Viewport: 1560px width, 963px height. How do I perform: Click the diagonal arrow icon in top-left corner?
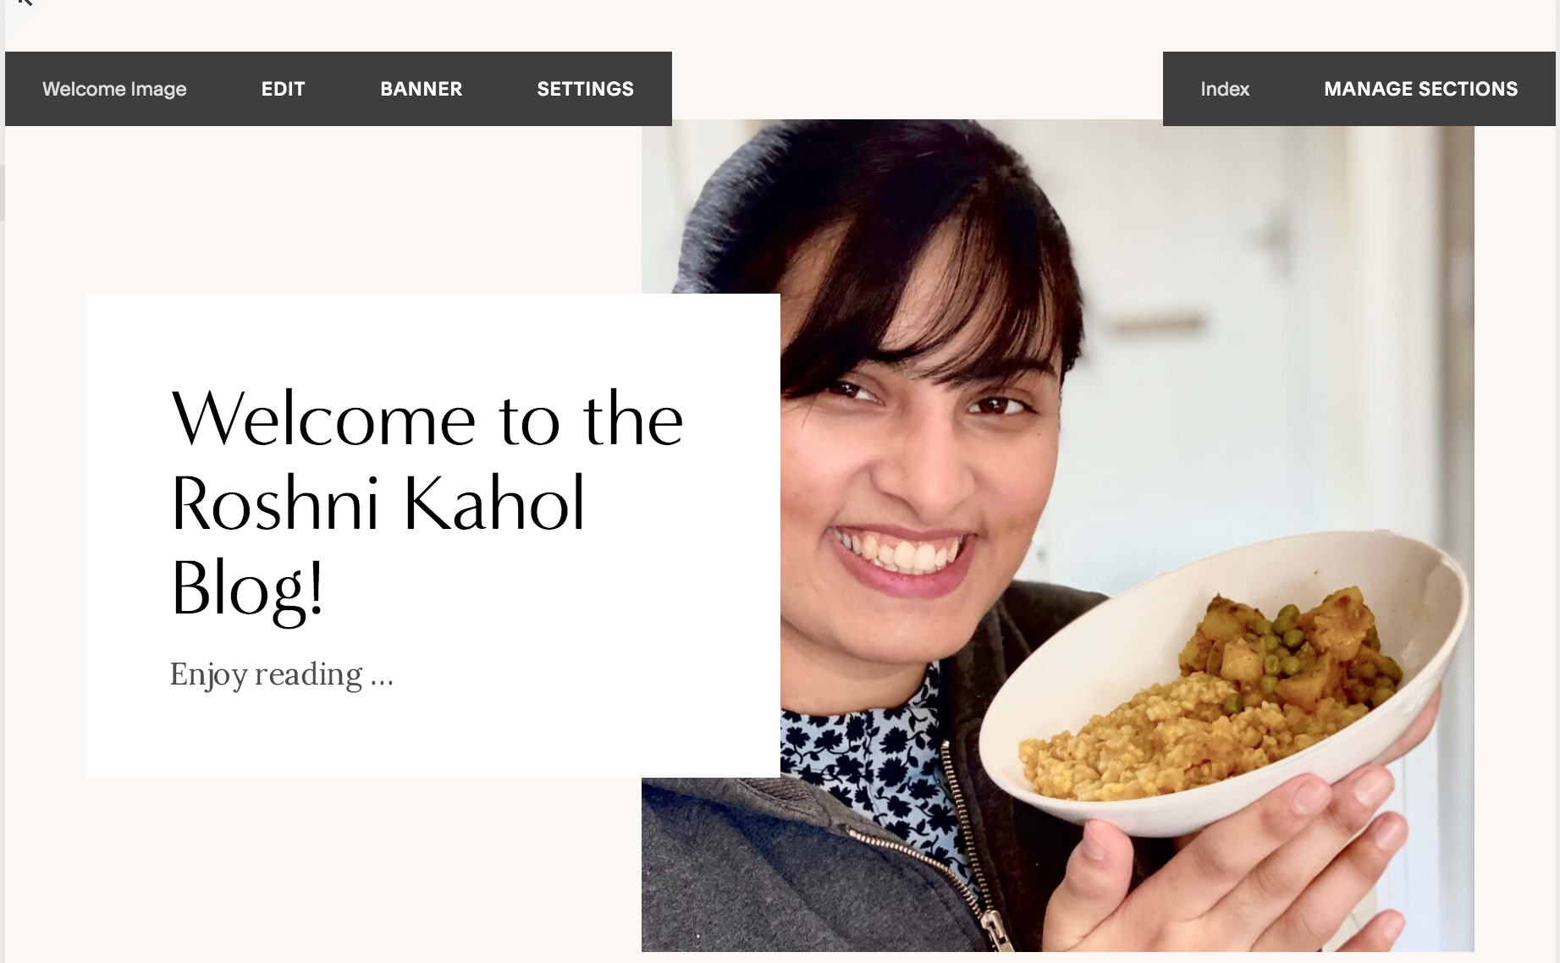coord(24,3)
